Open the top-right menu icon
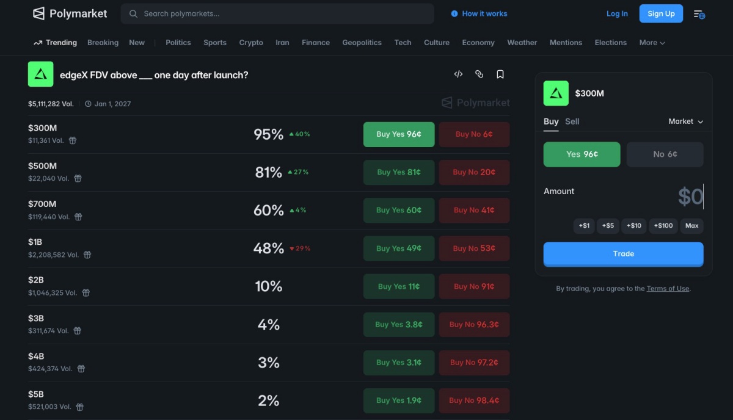733x420 pixels. (699, 14)
